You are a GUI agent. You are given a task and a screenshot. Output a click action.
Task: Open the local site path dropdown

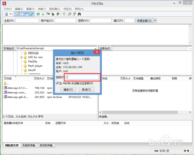pyautogui.click(x=95, y=49)
